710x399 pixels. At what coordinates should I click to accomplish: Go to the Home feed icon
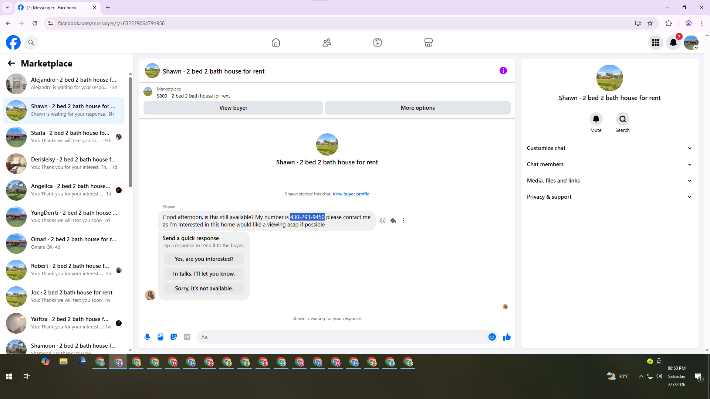(276, 42)
